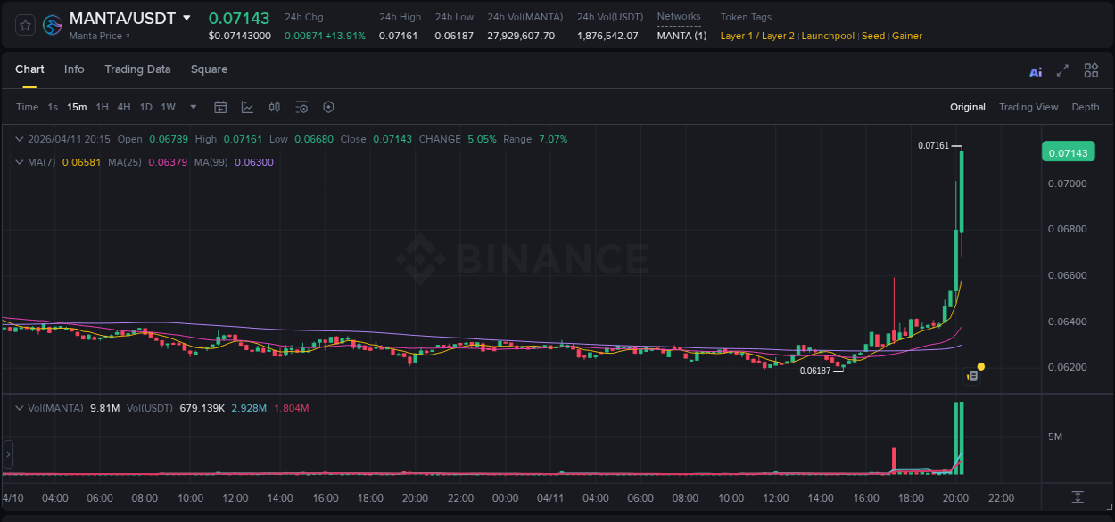Open the Square tab

point(209,69)
